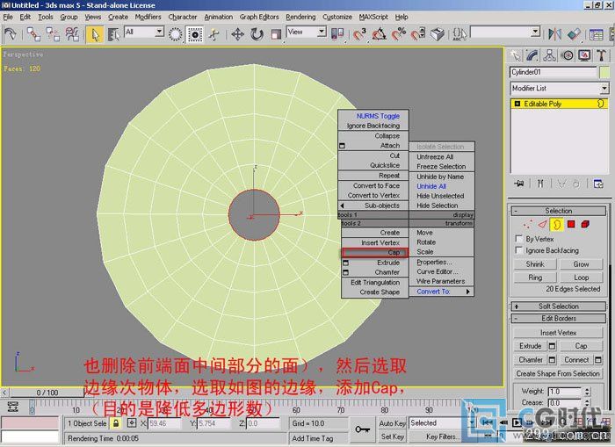Click the Ring selection button
The height and width of the screenshot is (447, 615).
[x=535, y=278]
